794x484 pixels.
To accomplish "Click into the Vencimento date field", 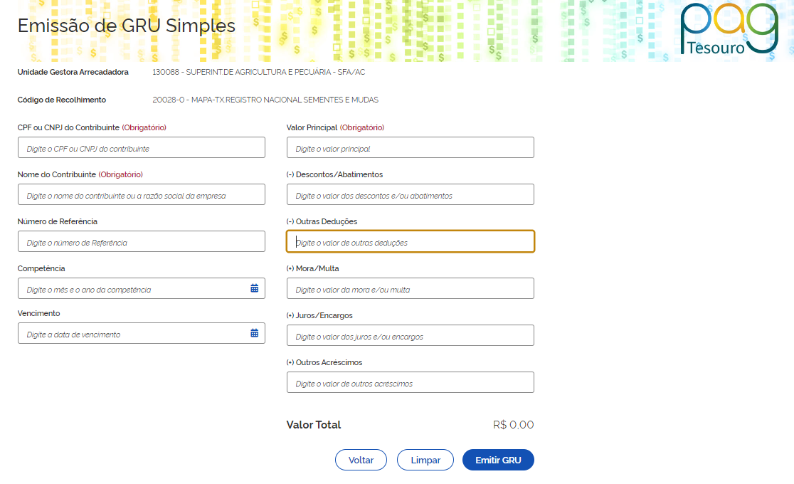I will (x=132, y=334).
